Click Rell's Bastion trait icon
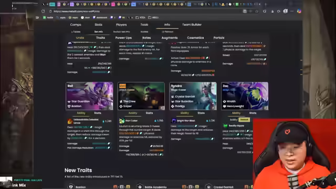This screenshot has width=336, height=189. click(x=69, y=106)
